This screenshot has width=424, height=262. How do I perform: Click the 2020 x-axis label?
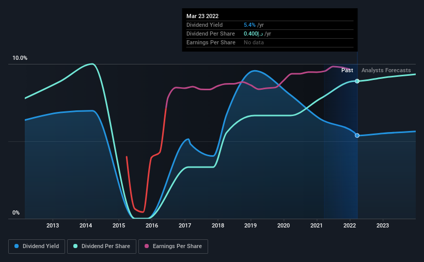(x=284, y=225)
